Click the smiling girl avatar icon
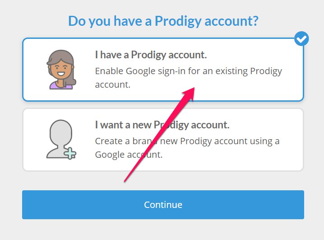The height and width of the screenshot is (240, 324). 61,70
